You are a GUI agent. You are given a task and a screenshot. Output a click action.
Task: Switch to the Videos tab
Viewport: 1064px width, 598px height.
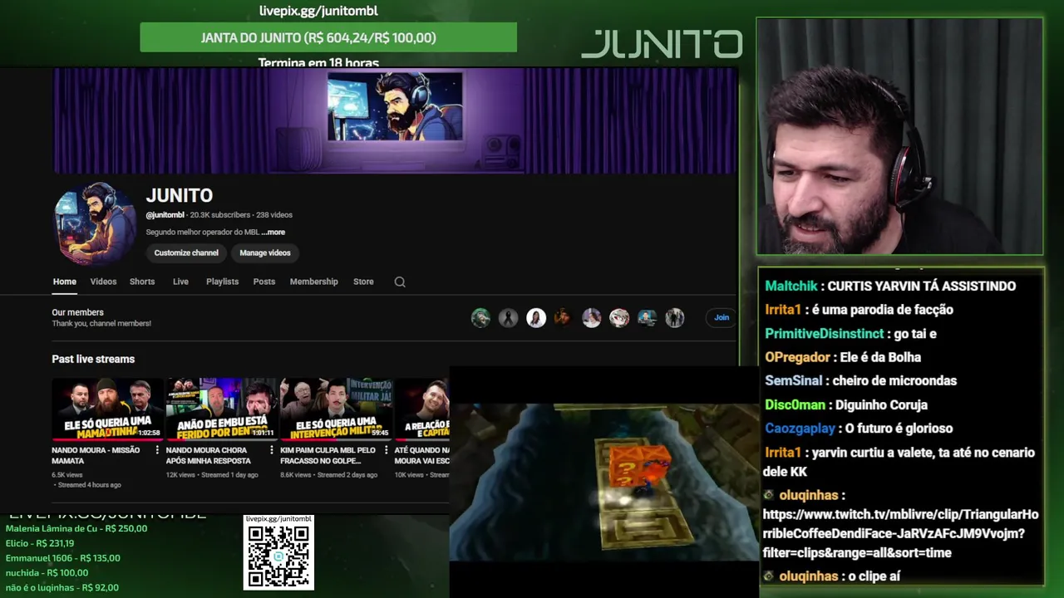click(103, 282)
